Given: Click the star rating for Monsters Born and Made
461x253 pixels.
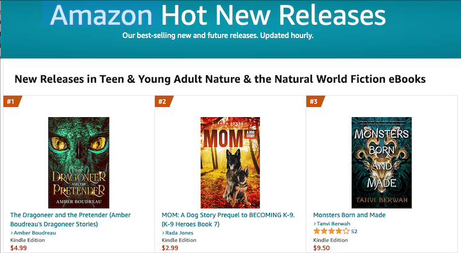Looking at the screenshot, I should (x=331, y=231).
